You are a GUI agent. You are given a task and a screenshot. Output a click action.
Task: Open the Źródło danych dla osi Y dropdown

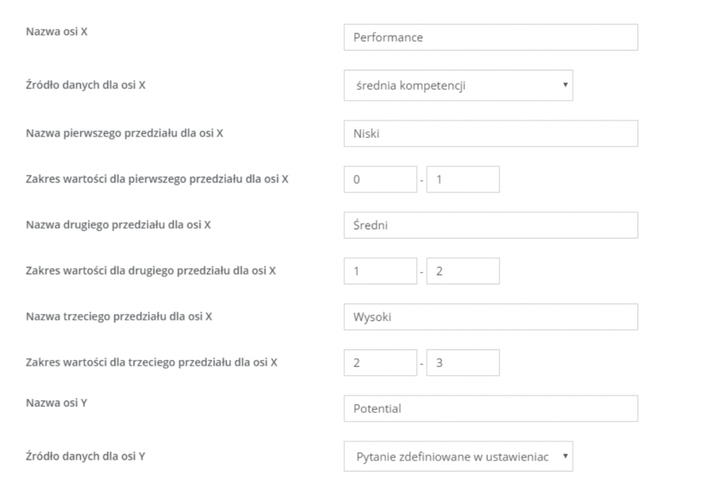[x=458, y=457]
